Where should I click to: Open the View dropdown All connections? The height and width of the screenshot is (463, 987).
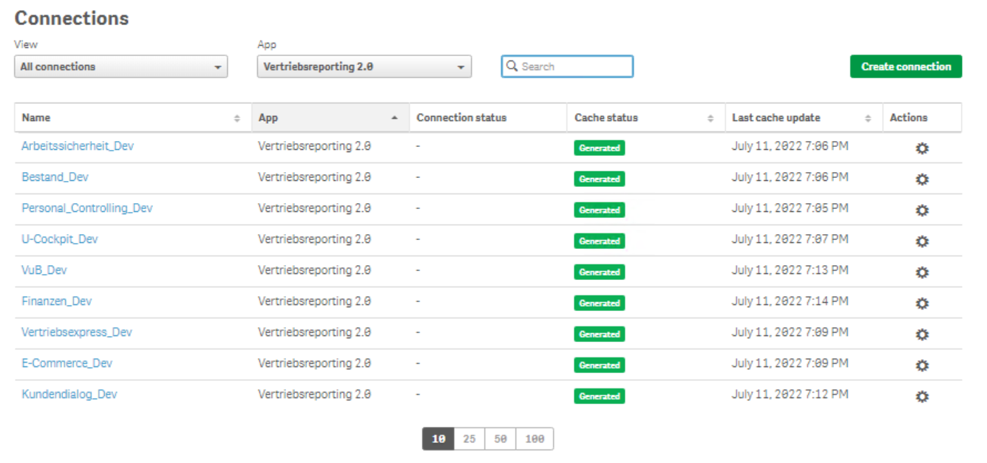(121, 66)
